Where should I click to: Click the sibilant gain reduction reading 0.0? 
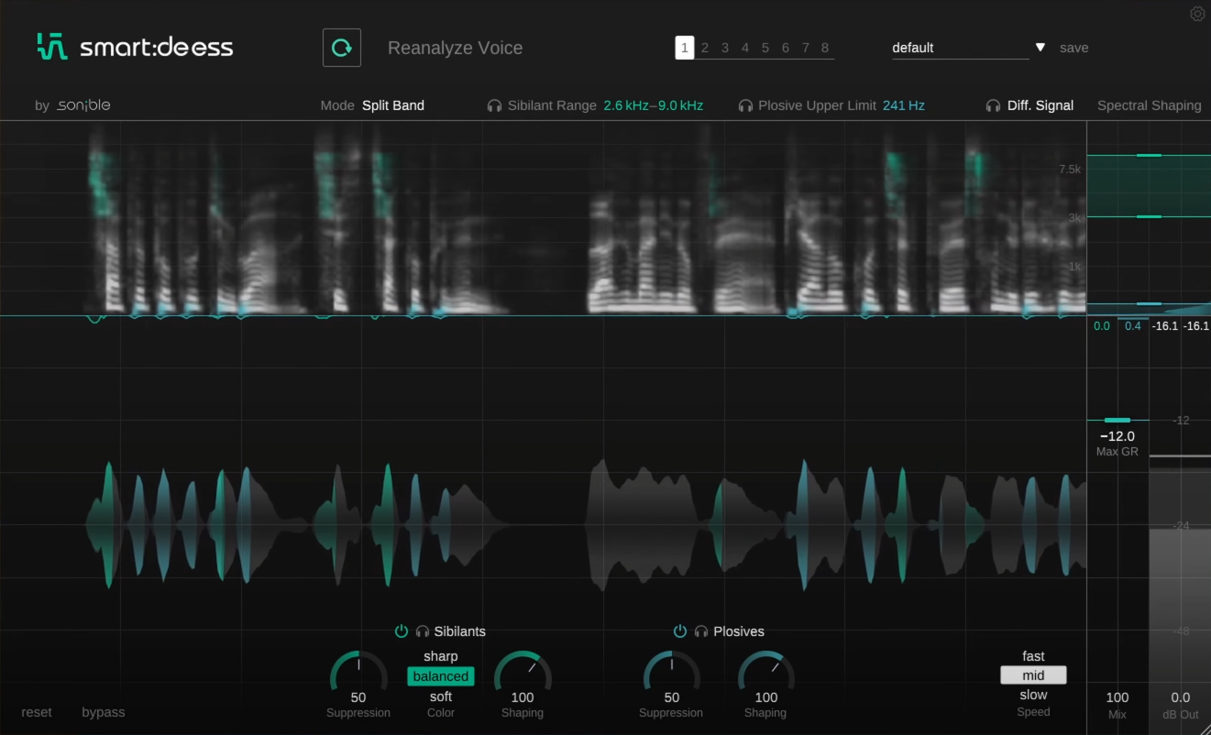tap(1102, 326)
